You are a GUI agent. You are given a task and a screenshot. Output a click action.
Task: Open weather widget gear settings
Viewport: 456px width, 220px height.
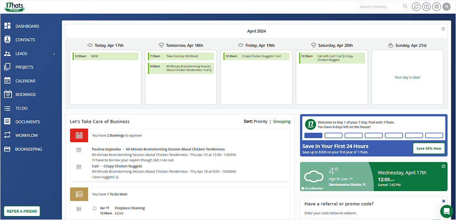click(443, 166)
